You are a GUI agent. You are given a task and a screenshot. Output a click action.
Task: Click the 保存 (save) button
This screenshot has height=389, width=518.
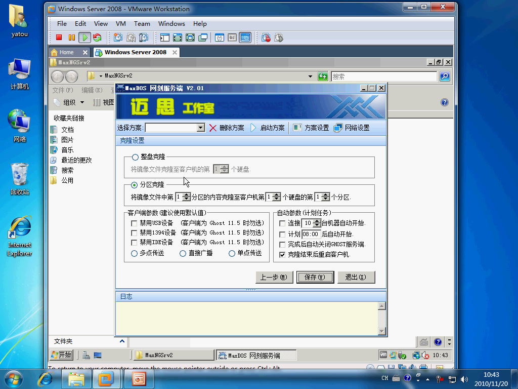point(315,277)
